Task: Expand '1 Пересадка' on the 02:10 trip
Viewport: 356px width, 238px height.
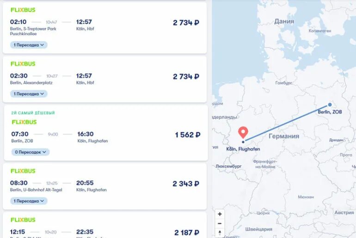Action: pos(29,45)
